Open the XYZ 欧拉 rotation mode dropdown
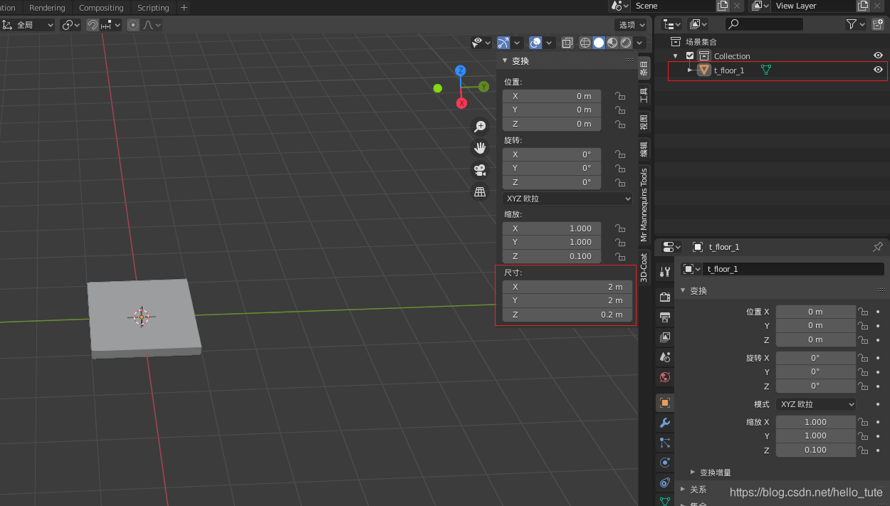 [x=567, y=198]
